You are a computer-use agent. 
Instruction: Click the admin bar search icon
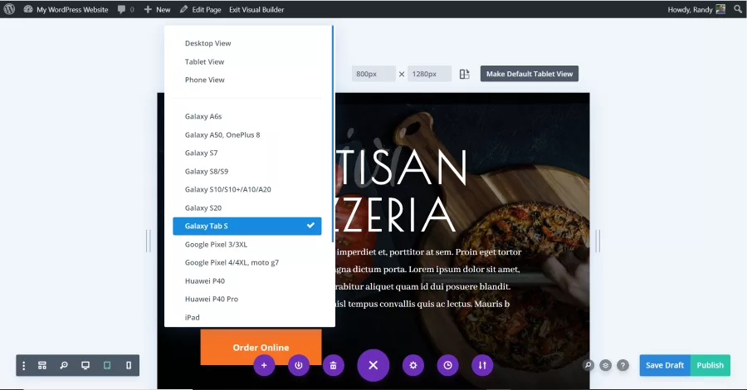click(x=738, y=9)
